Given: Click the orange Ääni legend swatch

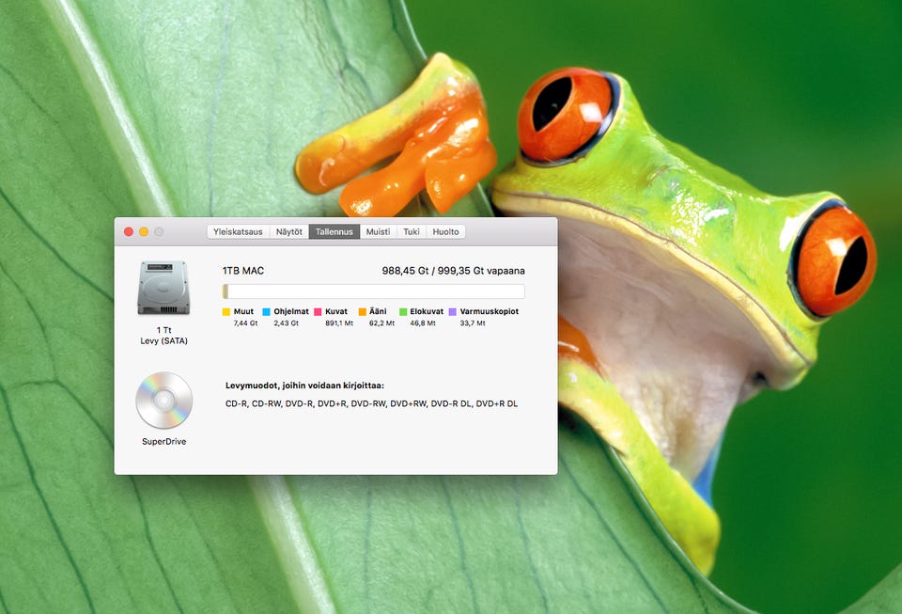Looking at the screenshot, I should point(363,312).
